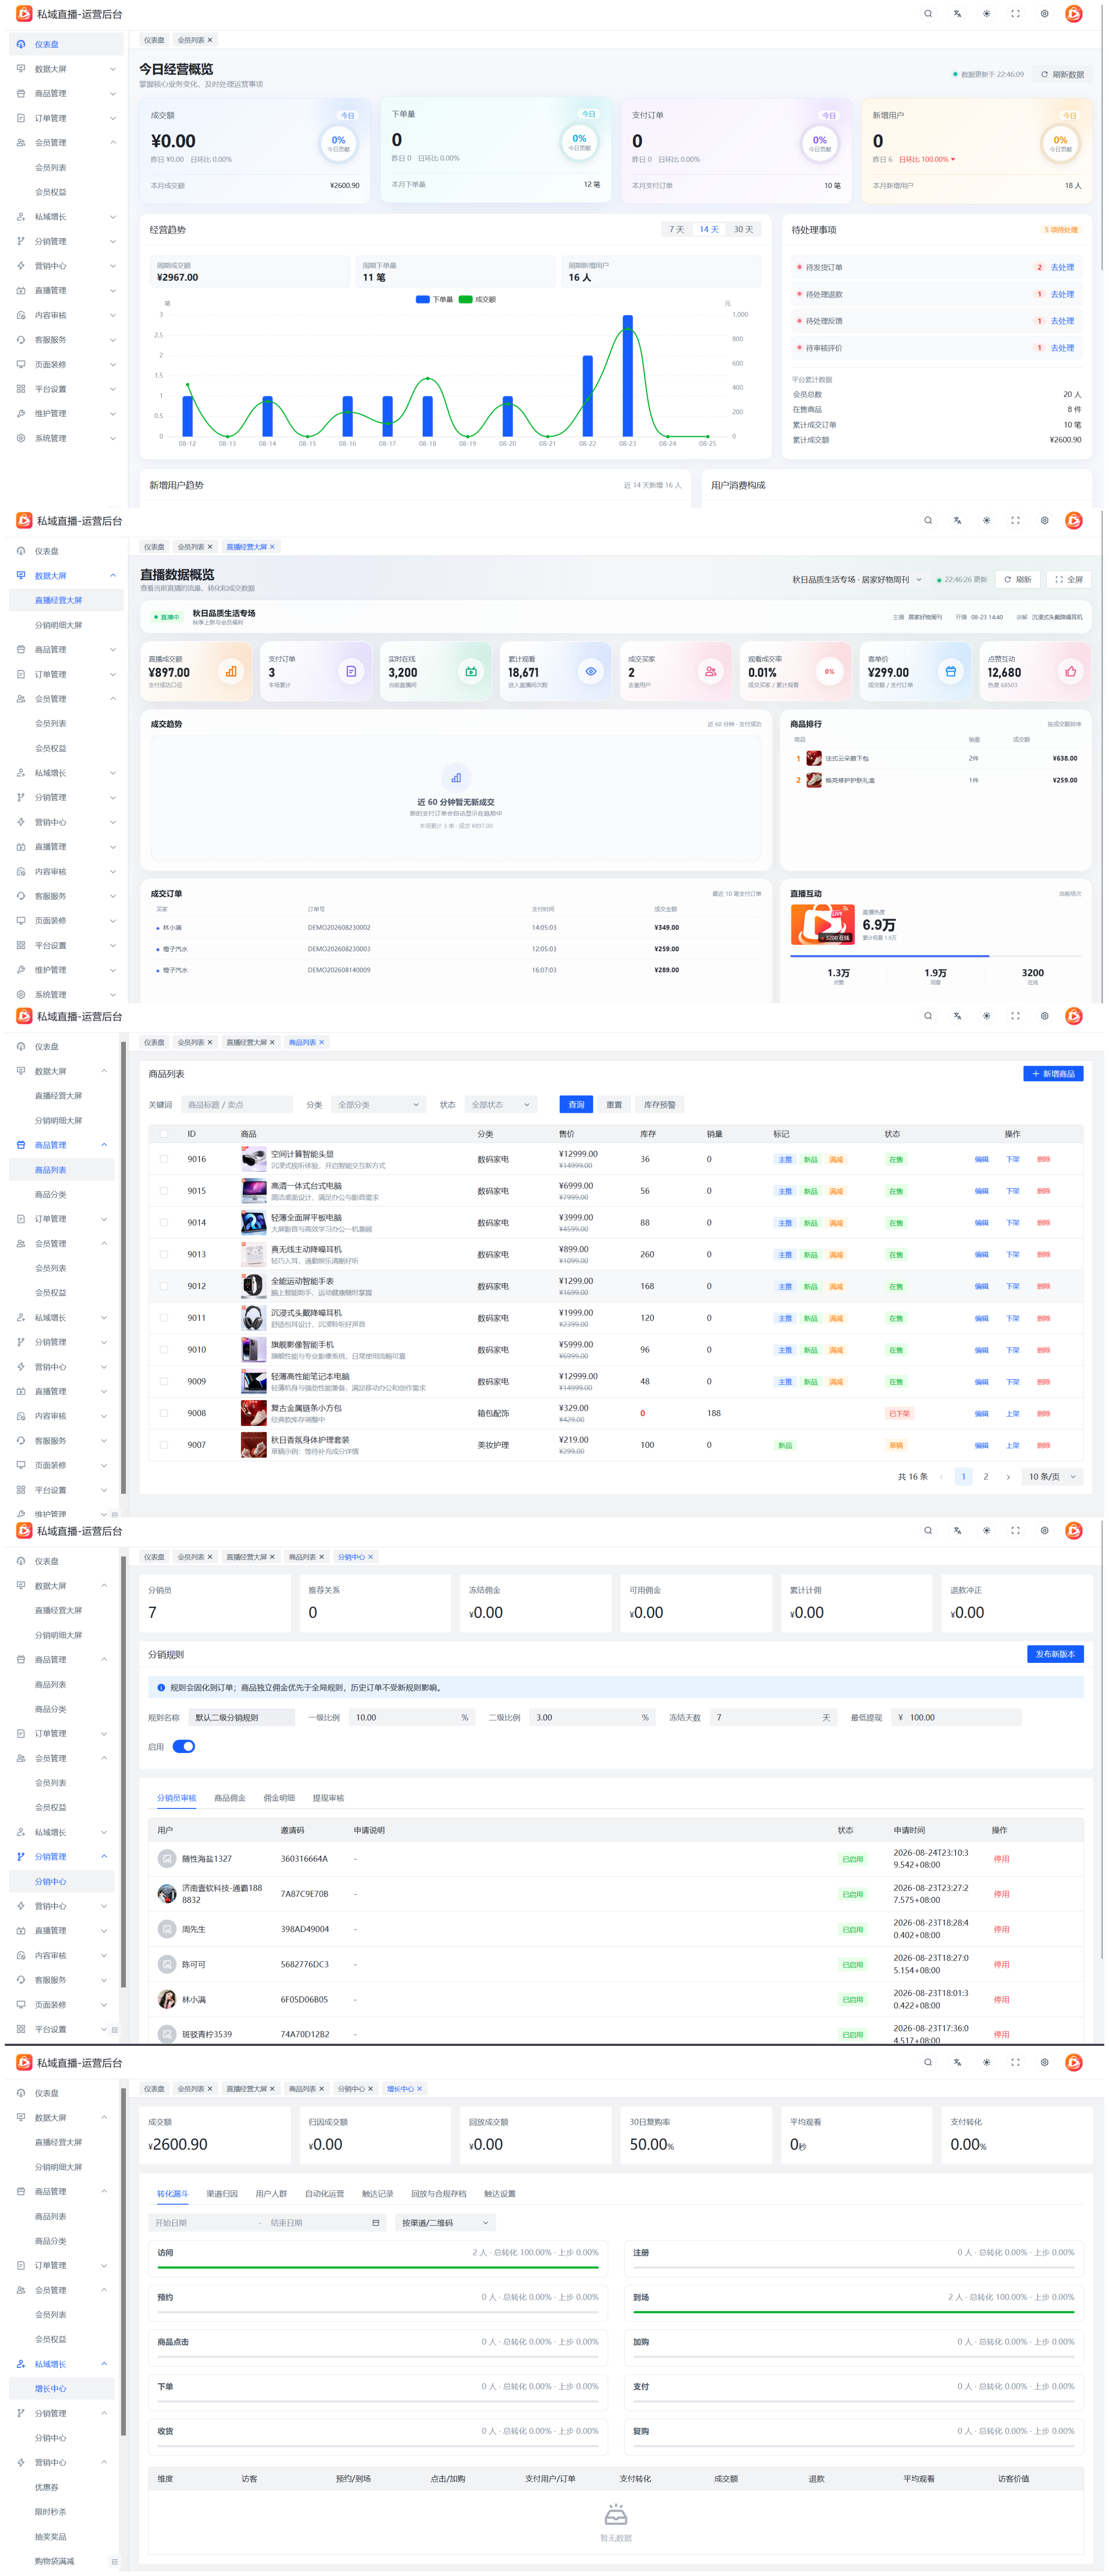
Task: Collapse the highlighted 私域增长 sidebar group
Action: click(104, 2364)
